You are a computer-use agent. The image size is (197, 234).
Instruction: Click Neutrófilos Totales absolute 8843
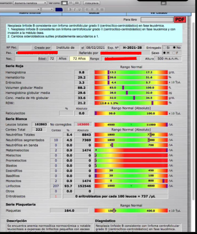tap(83, 135)
